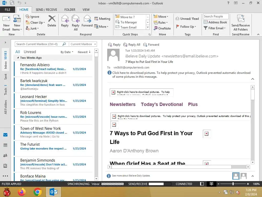Viewport: 262px width, 197px height.
Task: Delete the selected message
Action: point(52,21)
